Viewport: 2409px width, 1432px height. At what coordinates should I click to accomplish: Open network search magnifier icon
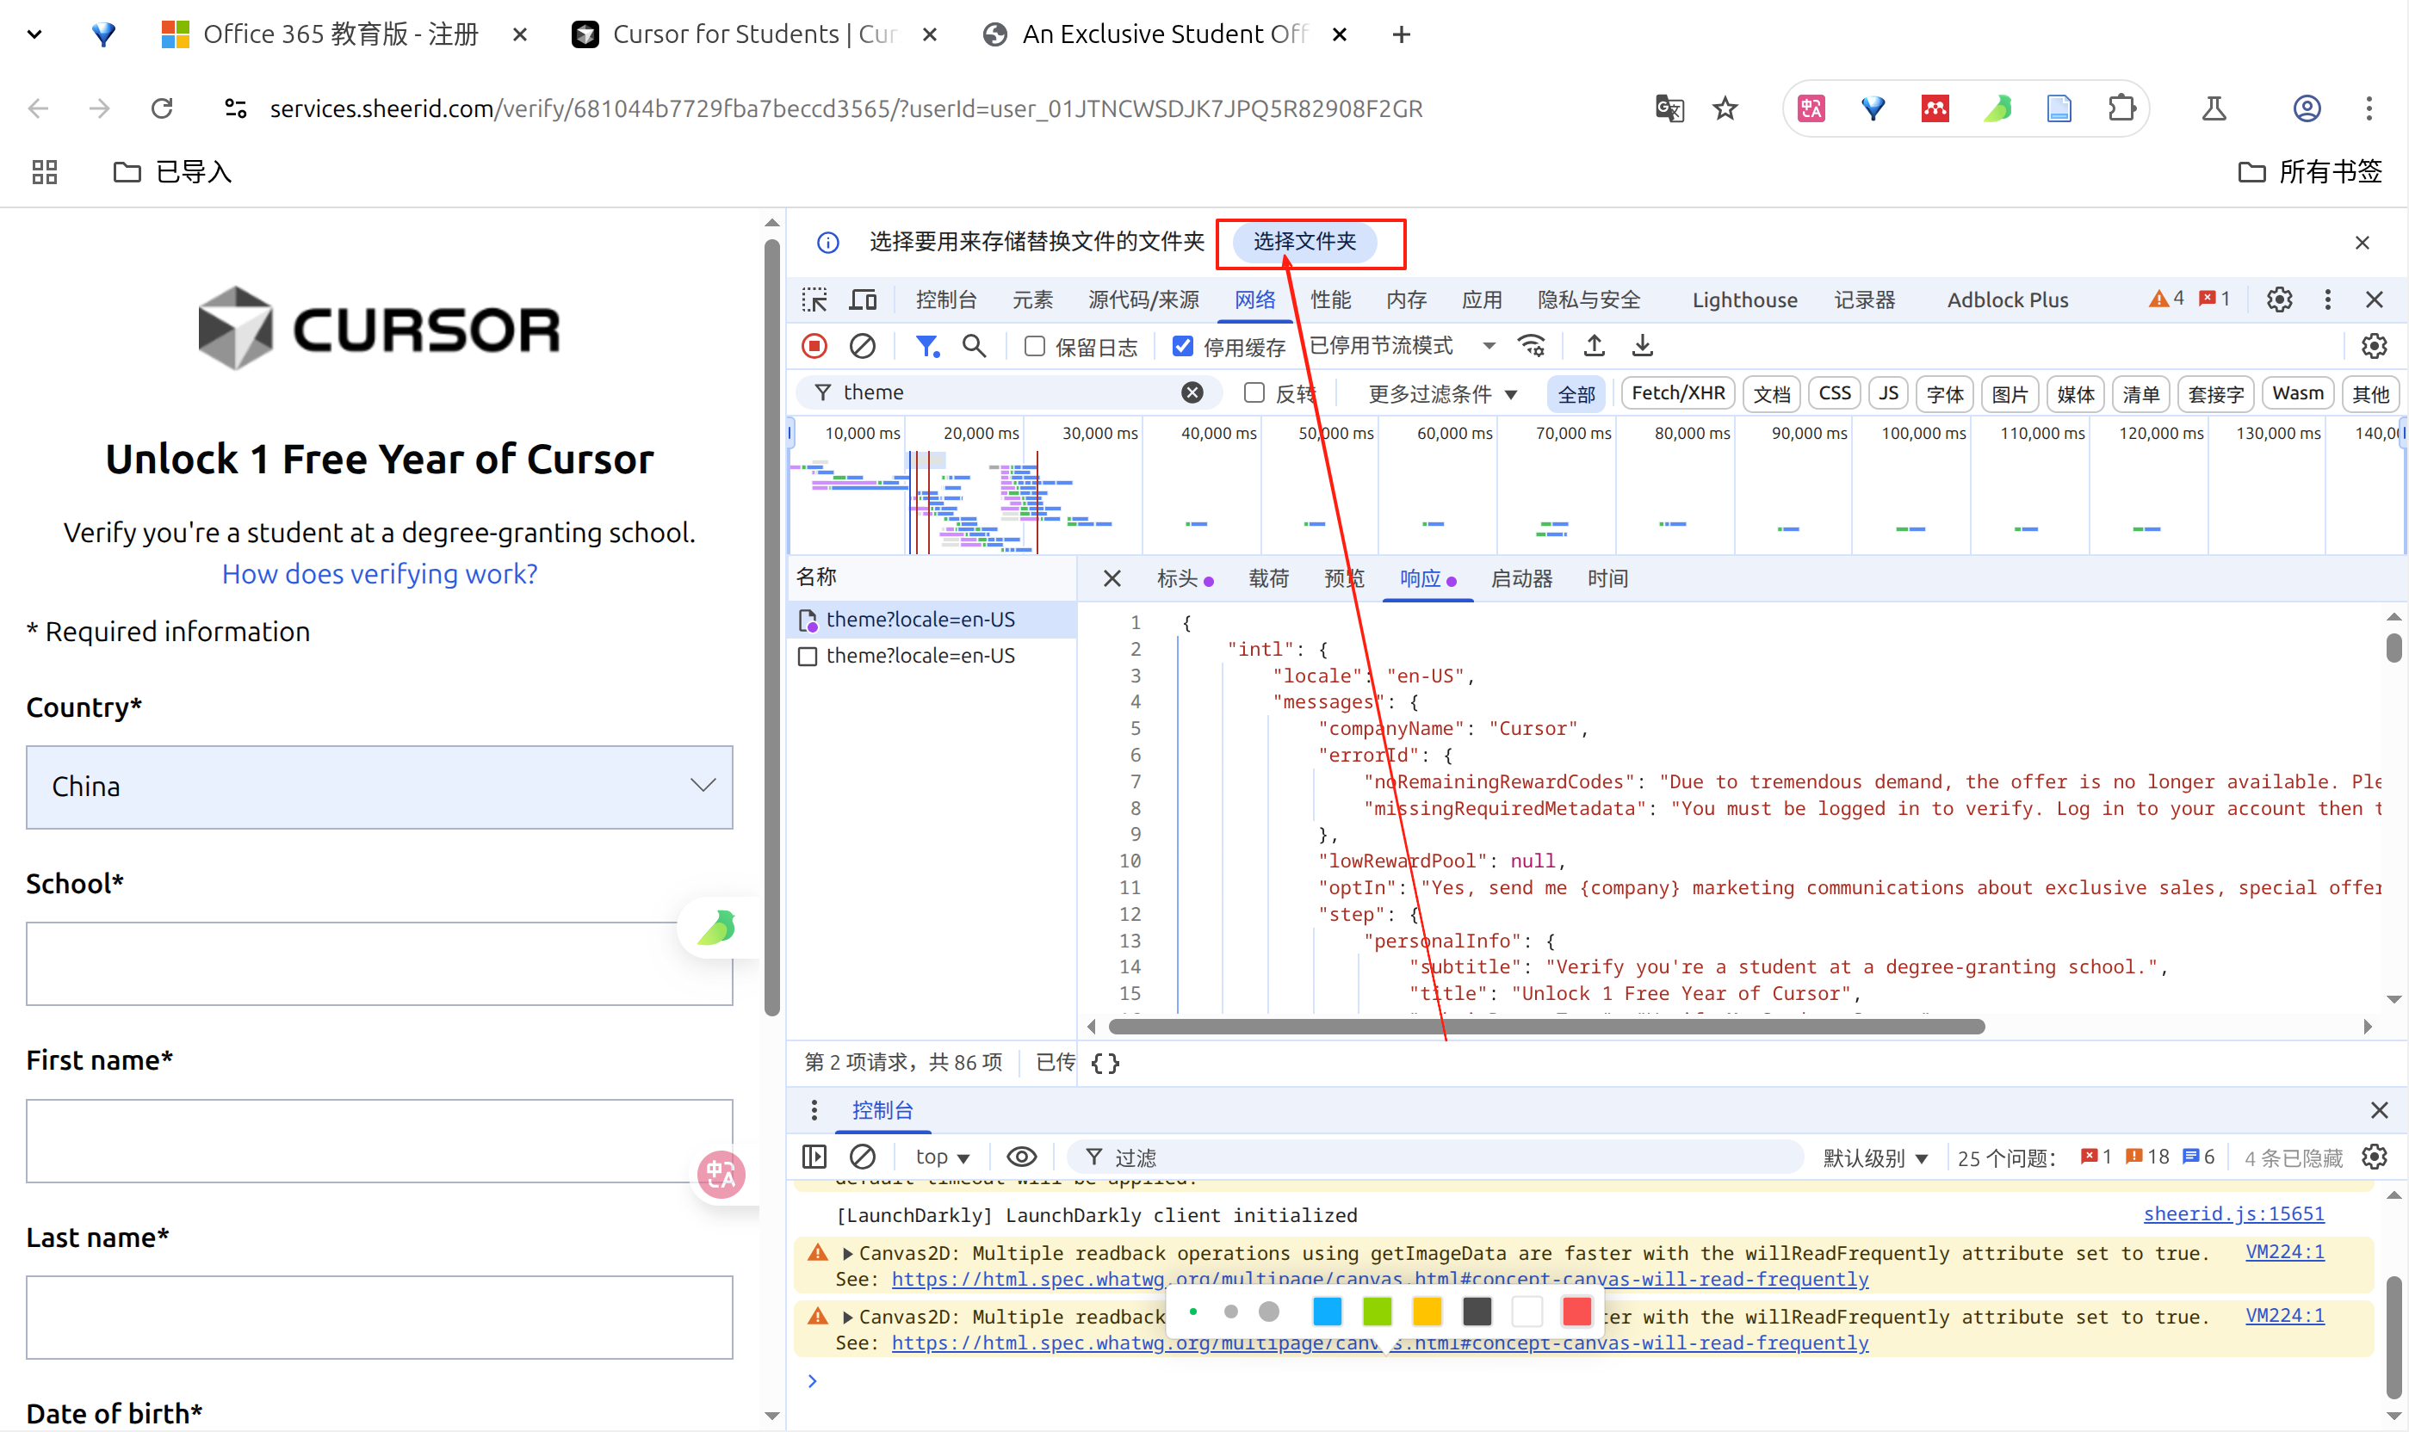(x=974, y=347)
